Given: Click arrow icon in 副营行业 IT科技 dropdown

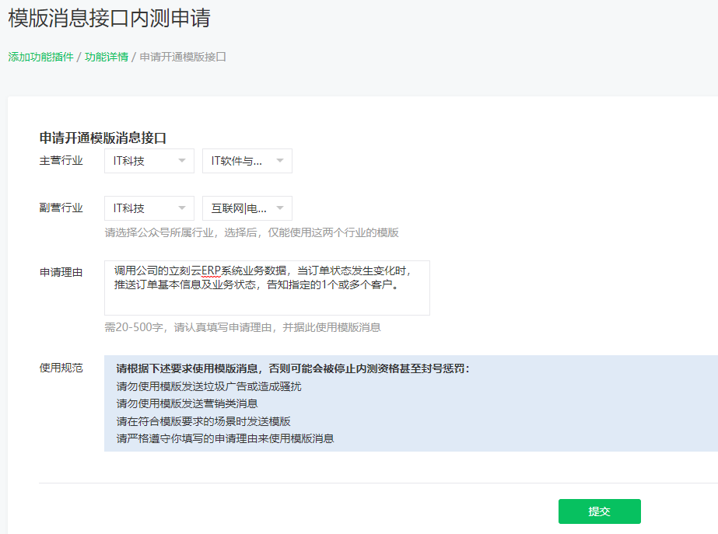Looking at the screenshot, I should [182, 208].
